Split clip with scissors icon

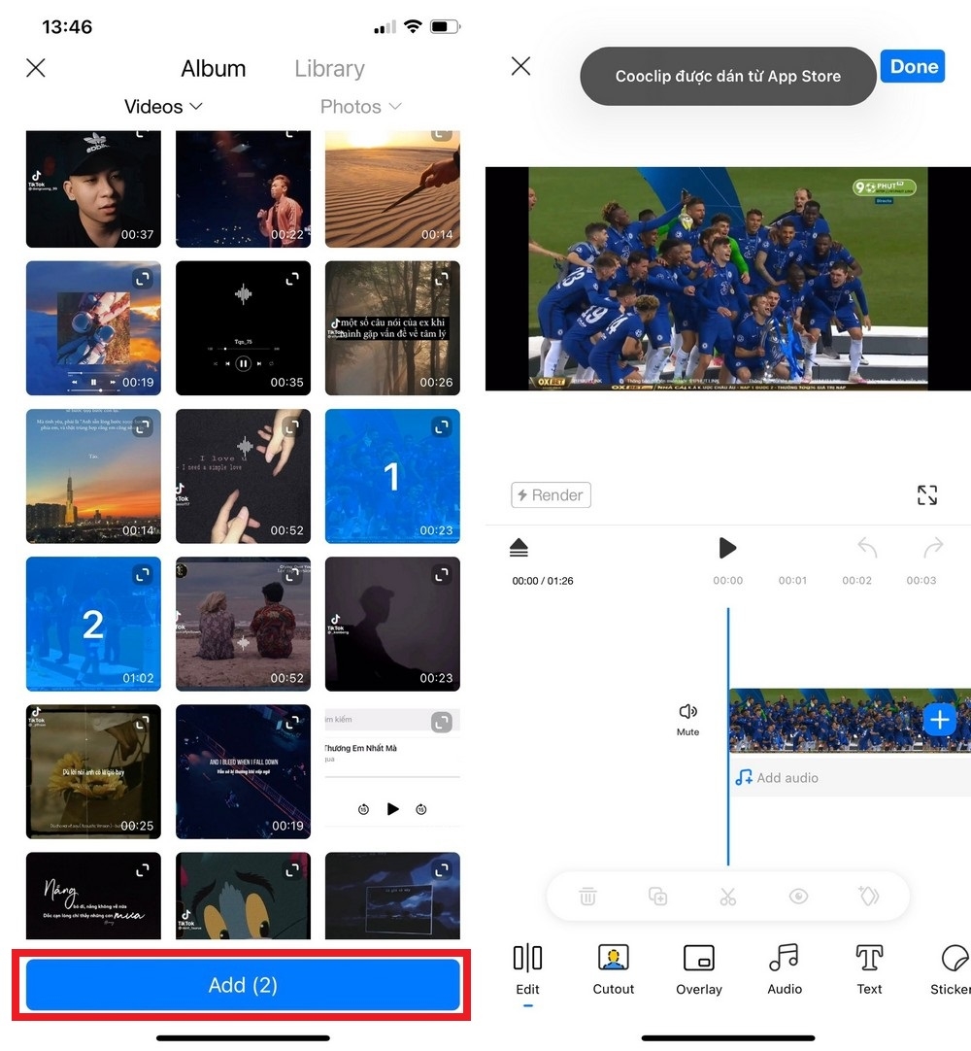click(727, 897)
